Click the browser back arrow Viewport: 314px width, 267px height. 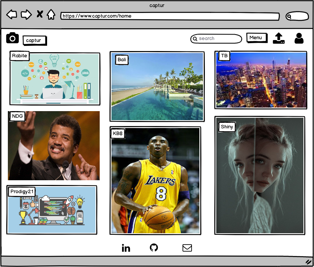point(12,15)
